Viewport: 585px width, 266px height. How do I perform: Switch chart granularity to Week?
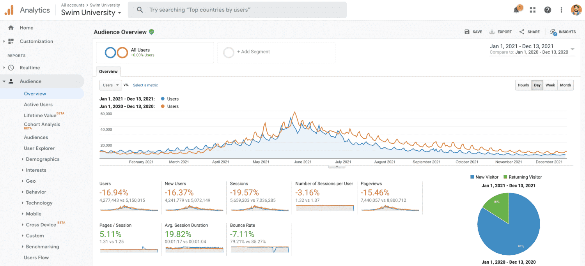pos(550,85)
